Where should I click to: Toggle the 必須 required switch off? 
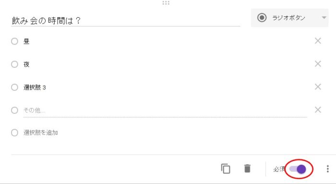(298, 169)
